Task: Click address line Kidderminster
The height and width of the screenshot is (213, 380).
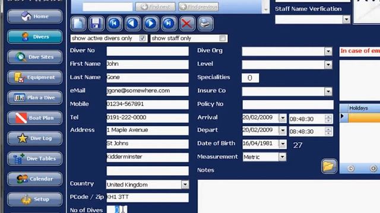Action: tap(148, 157)
